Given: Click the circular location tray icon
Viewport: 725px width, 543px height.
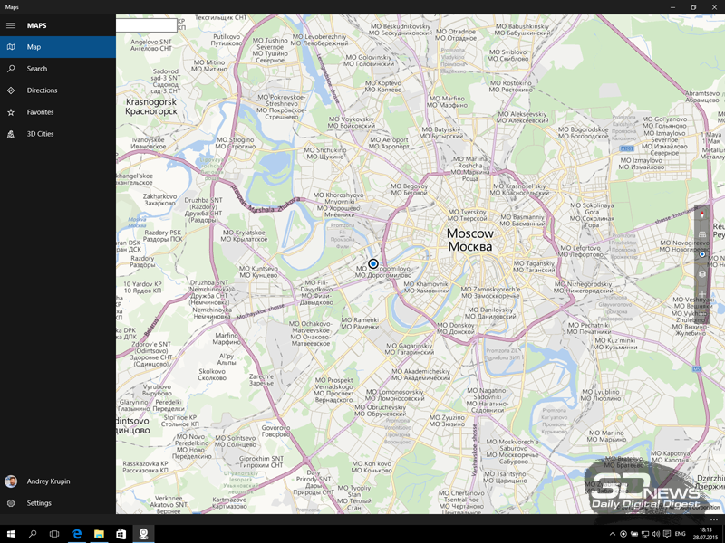Looking at the screenshot, I should [x=623, y=534].
